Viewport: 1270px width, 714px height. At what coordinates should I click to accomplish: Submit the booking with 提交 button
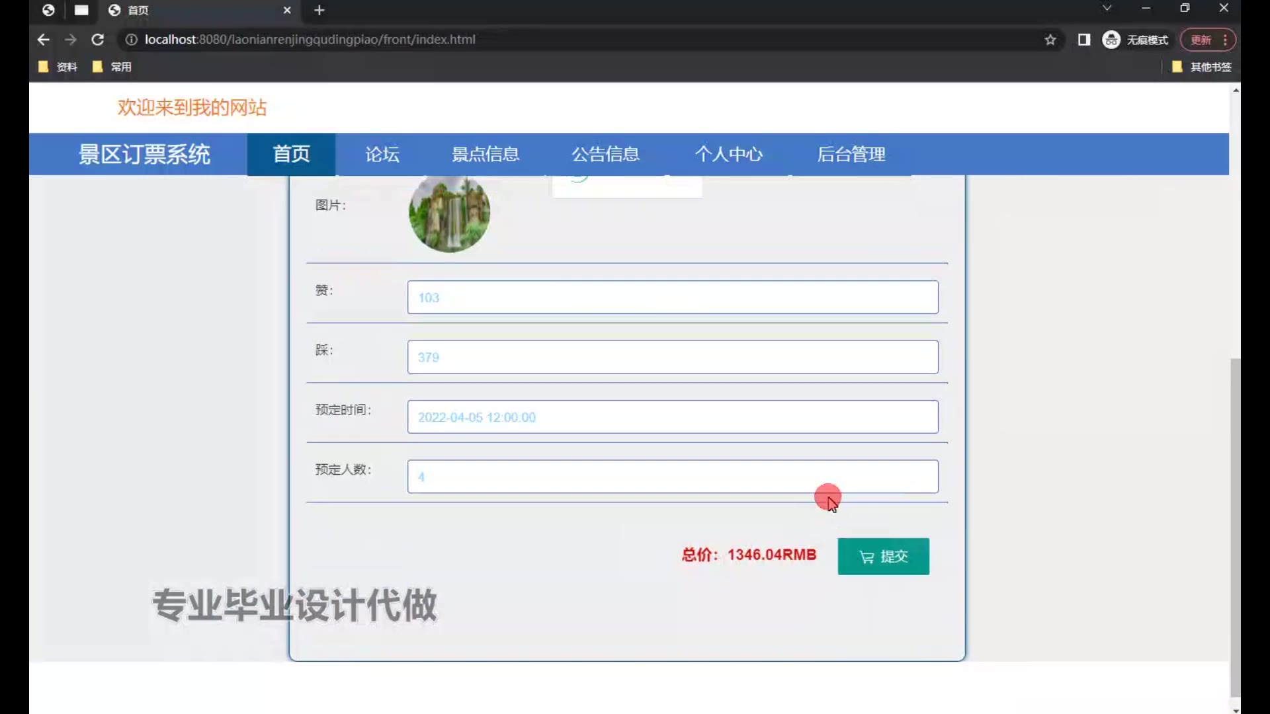[883, 556]
